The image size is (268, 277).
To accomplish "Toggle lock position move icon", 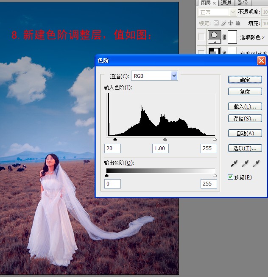I will (231, 23).
